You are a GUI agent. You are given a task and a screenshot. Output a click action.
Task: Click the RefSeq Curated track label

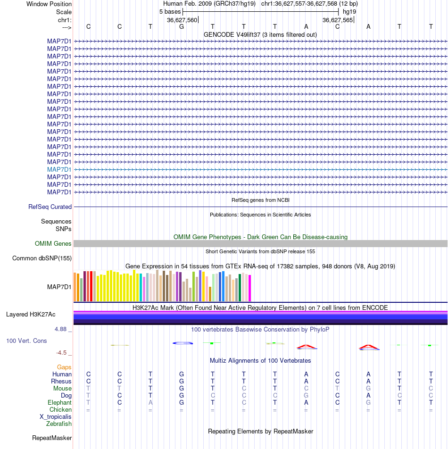50,207
